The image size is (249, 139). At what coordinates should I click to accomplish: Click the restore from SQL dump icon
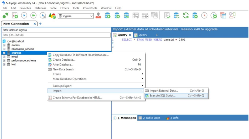(195, 16)
